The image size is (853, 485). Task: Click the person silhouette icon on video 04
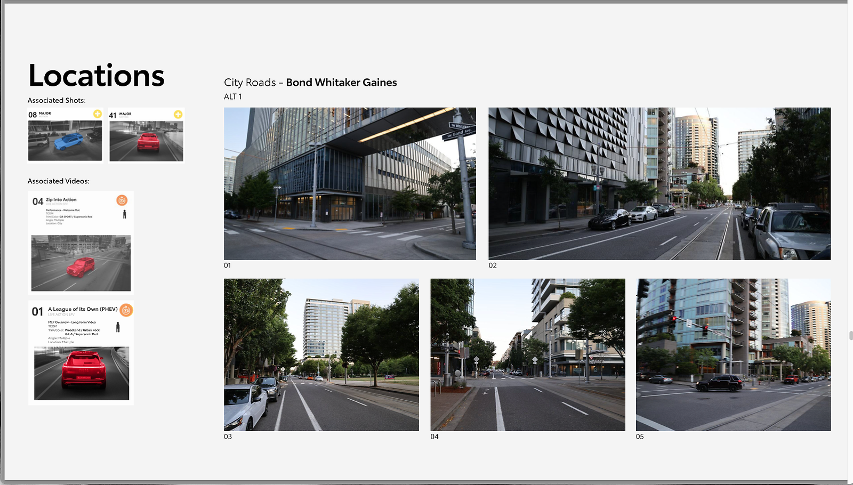point(125,214)
